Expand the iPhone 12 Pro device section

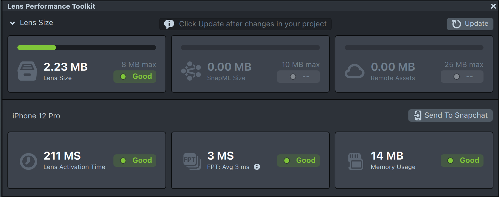pos(36,115)
